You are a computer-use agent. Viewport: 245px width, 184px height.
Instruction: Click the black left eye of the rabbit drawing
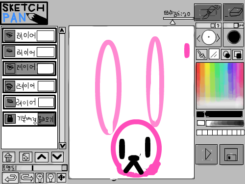point(122,149)
